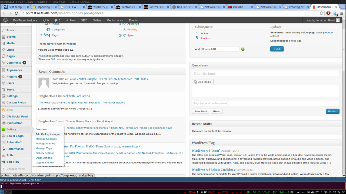The width and height of the screenshot is (346, 194).
Task: Switch to workspace 2 in status bar
Action: (x=6, y=192)
